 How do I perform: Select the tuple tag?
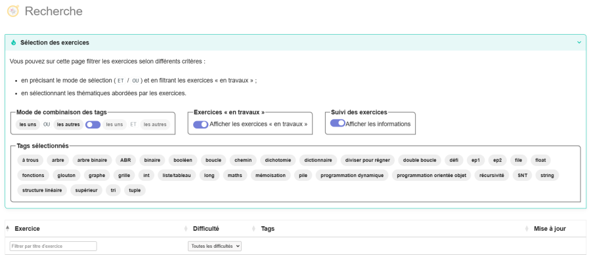click(135, 190)
